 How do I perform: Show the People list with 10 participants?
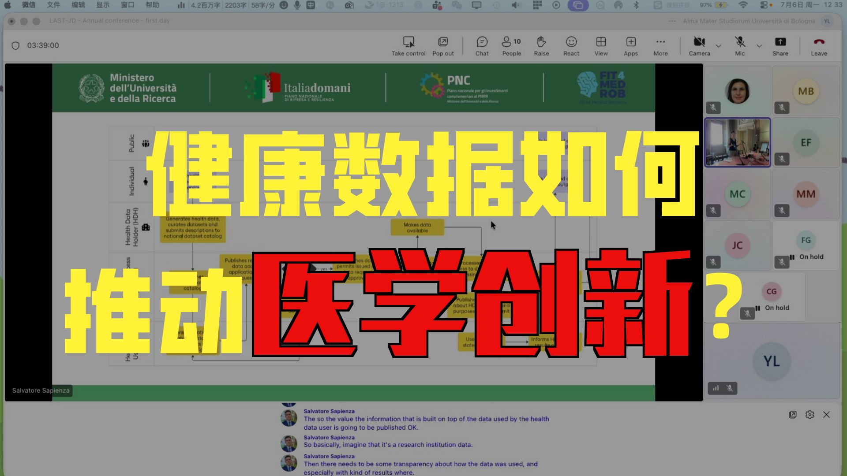(x=512, y=46)
